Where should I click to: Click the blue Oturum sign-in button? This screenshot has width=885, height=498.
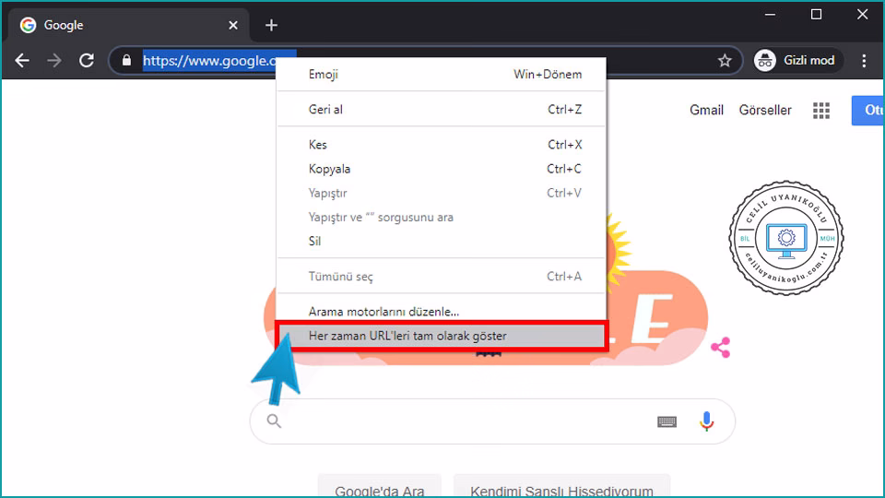868,110
